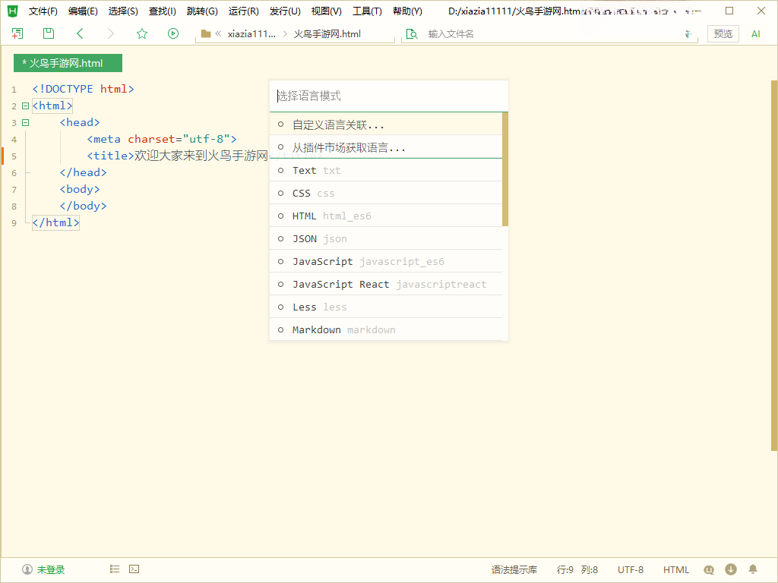The height and width of the screenshot is (583, 778).
Task: Click the download update icon
Action: tap(730, 569)
